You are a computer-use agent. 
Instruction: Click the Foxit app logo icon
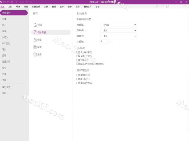(x=2, y=2)
